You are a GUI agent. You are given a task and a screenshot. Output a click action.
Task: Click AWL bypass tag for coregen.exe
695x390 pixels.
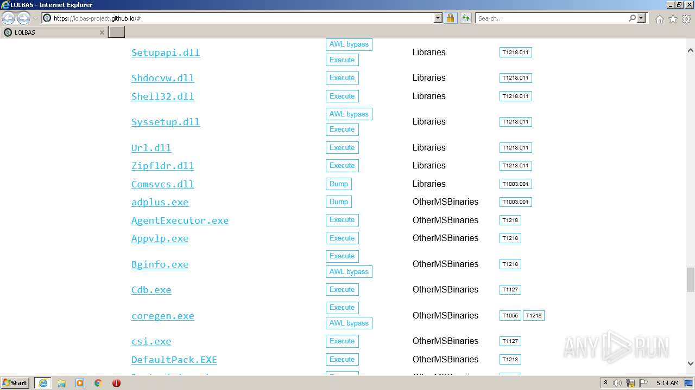click(349, 323)
